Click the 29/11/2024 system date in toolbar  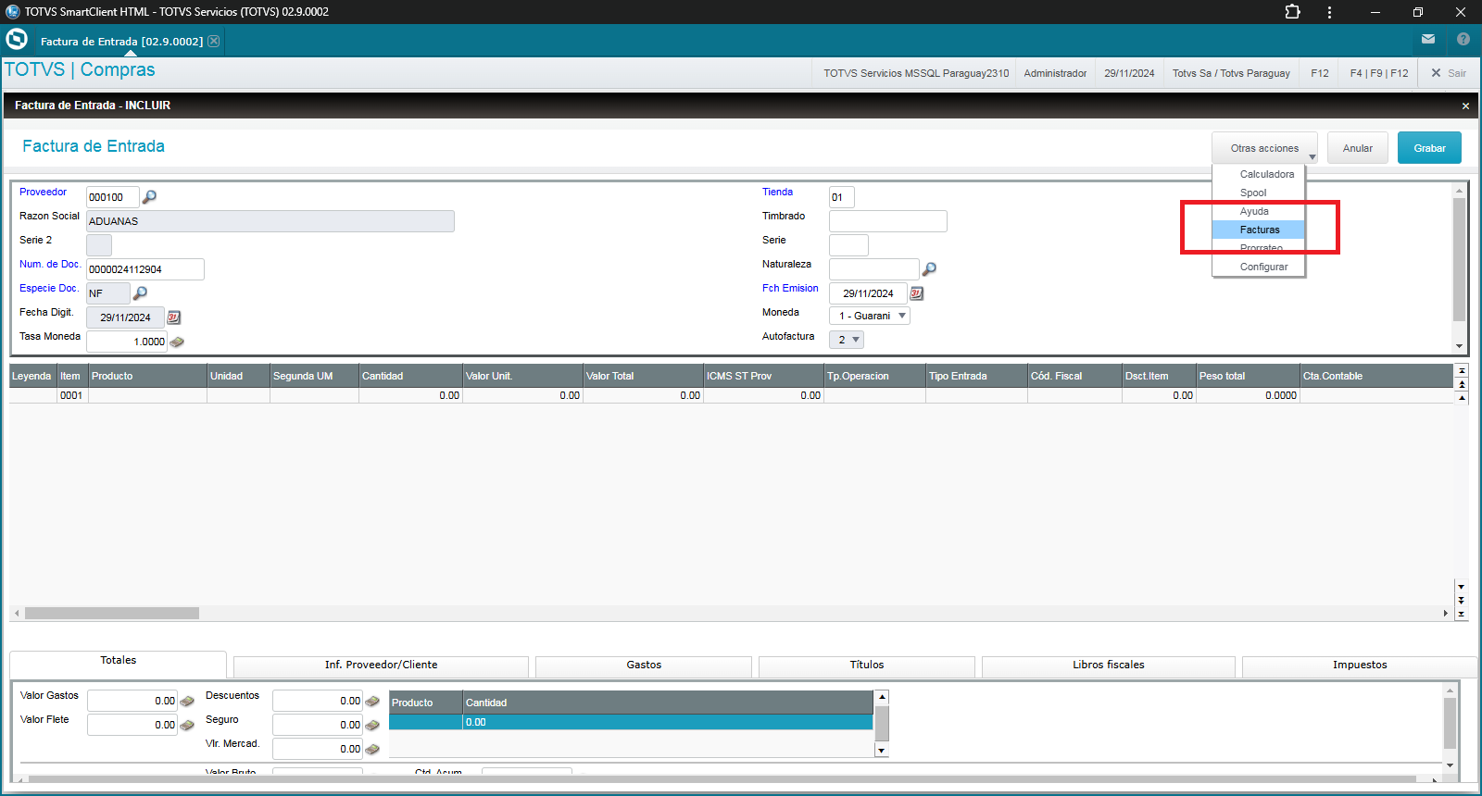[x=1129, y=73]
